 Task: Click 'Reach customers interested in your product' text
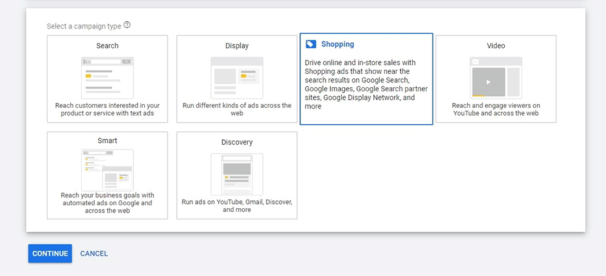pyautogui.click(x=107, y=109)
